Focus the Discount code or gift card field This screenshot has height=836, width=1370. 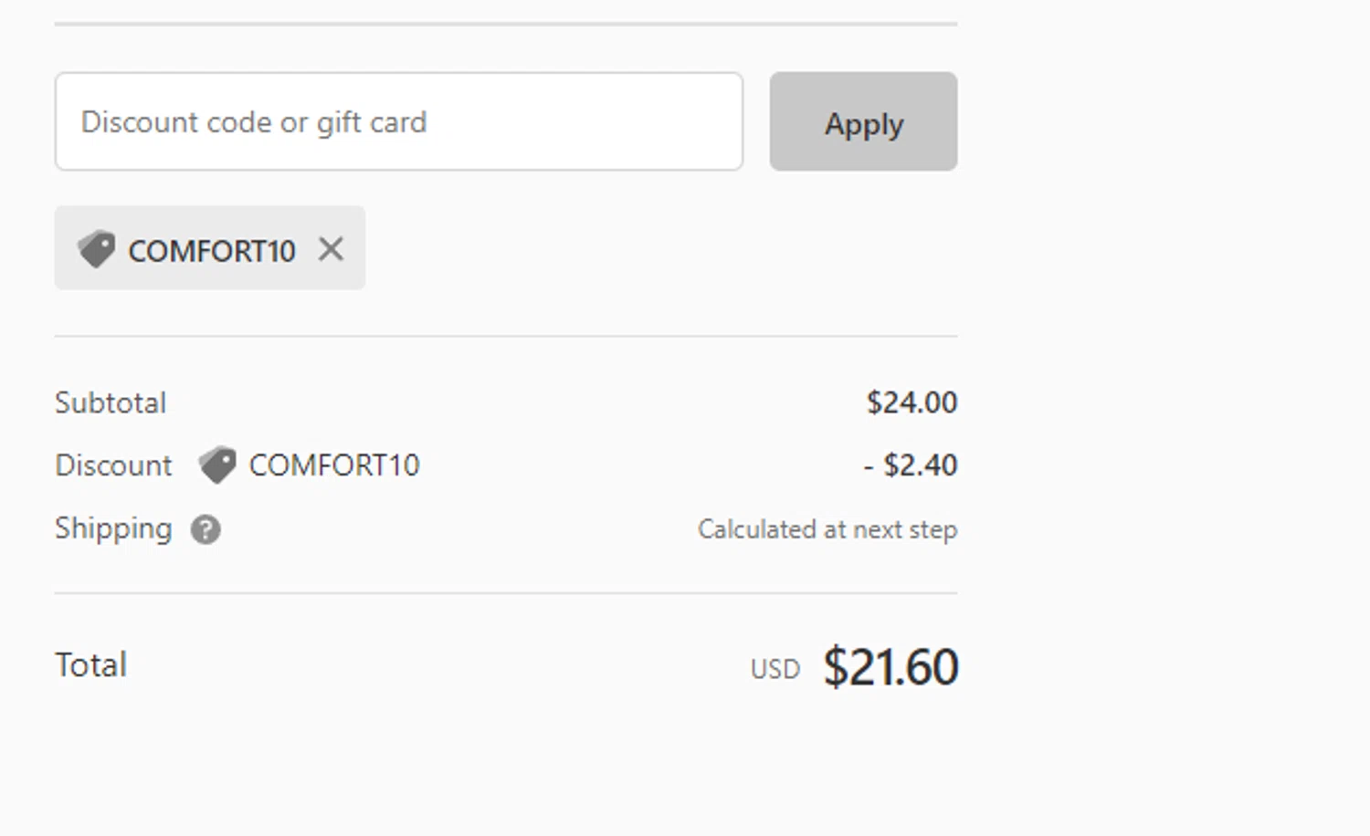[x=398, y=121]
